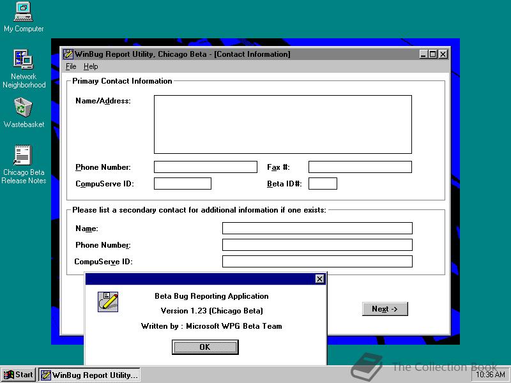
Task: Focus the primary Phone Number field
Action: click(x=206, y=167)
